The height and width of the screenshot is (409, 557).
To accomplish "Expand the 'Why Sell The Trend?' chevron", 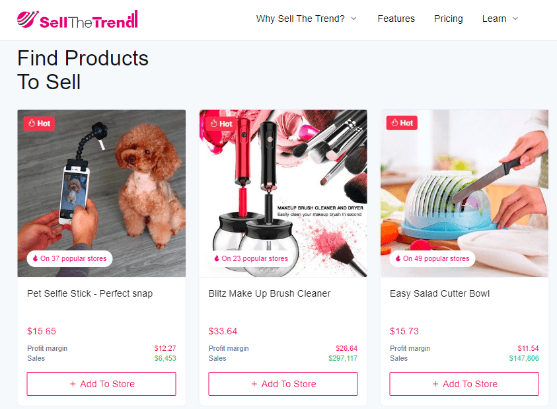I will [353, 19].
